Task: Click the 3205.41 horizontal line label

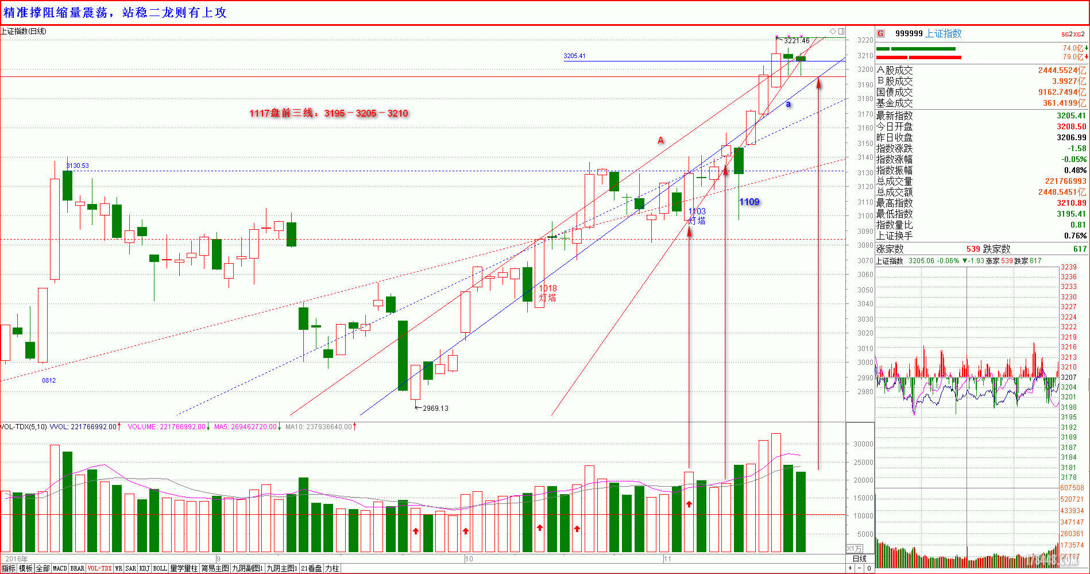Action: point(574,56)
